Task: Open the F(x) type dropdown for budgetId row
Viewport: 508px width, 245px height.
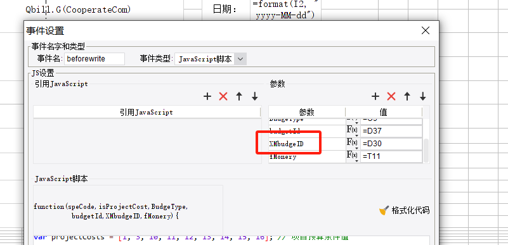Action: (353, 131)
